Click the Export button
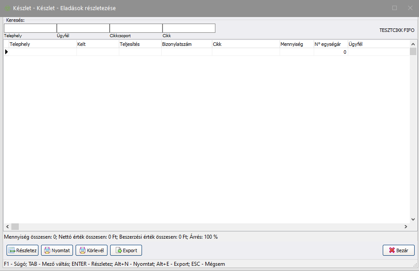This screenshot has height=271, width=419. tap(126, 250)
